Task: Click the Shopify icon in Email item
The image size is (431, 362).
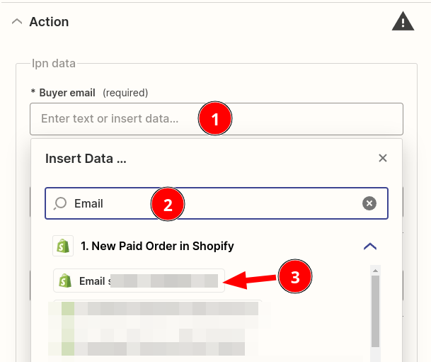Action: click(x=65, y=281)
